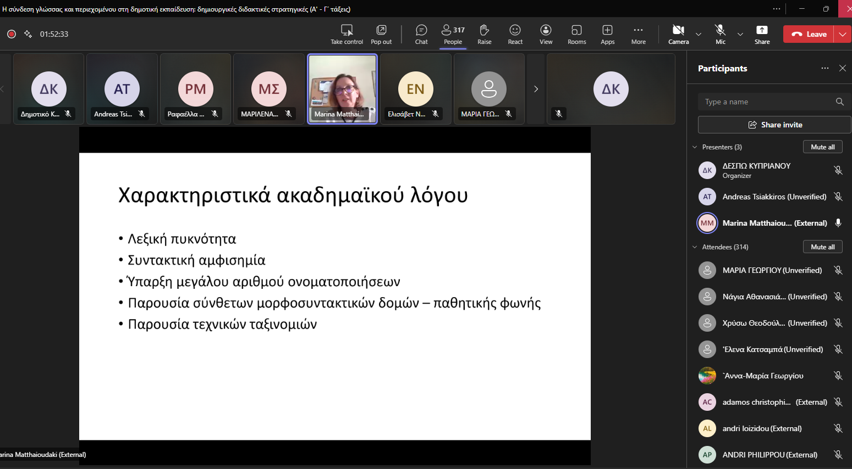Click the Raise hand icon
852x469 pixels.
[484, 34]
